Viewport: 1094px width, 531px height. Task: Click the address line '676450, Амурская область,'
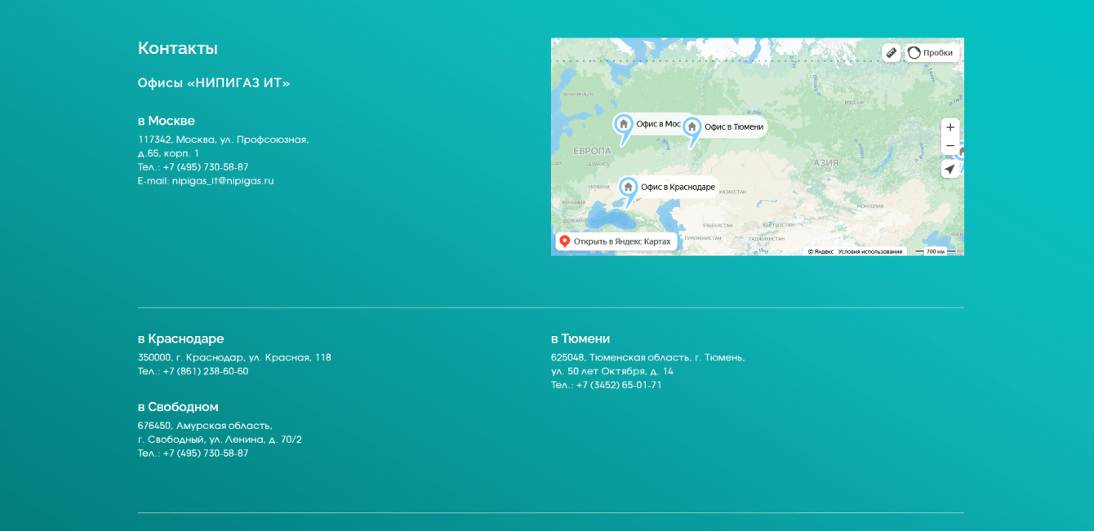tap(205, 426)
